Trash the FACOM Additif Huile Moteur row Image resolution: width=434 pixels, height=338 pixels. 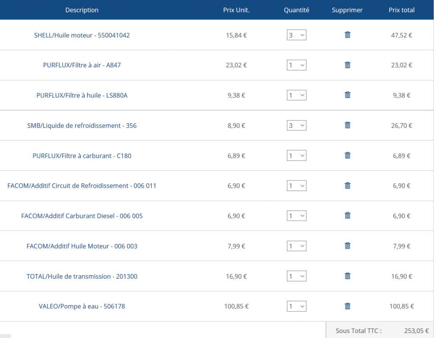point(348,246)
